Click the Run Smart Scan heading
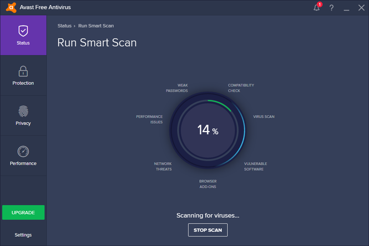Image resolution: width=369 pixels, height=246 pixels. pos(97,43)
